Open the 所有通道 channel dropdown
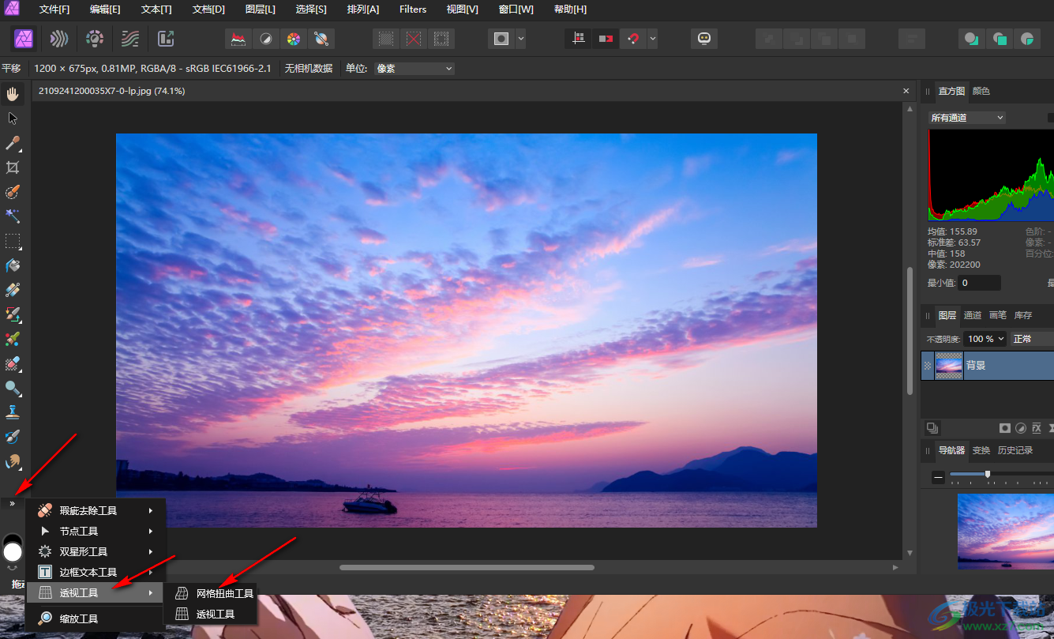1054x639 pixels. [966, 118]
